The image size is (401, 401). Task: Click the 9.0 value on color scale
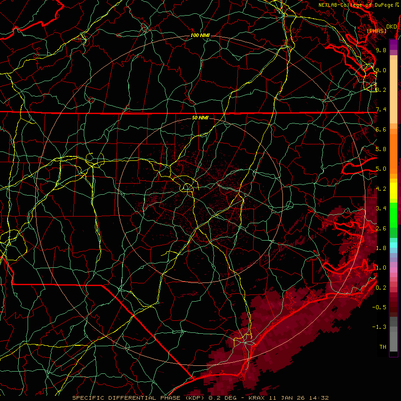pyautogui.click(x=381, y=70)
